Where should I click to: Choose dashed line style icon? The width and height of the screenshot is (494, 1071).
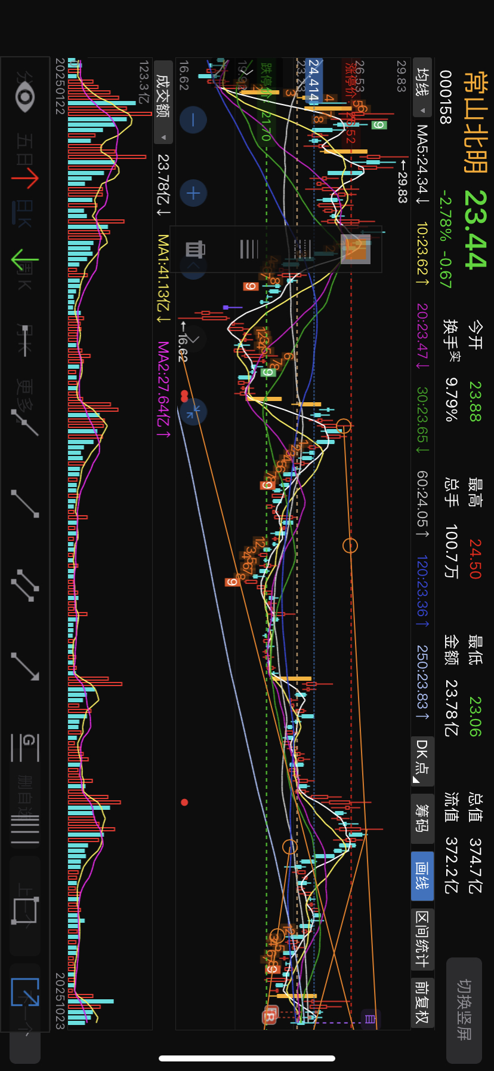click(x=302, y=249)
